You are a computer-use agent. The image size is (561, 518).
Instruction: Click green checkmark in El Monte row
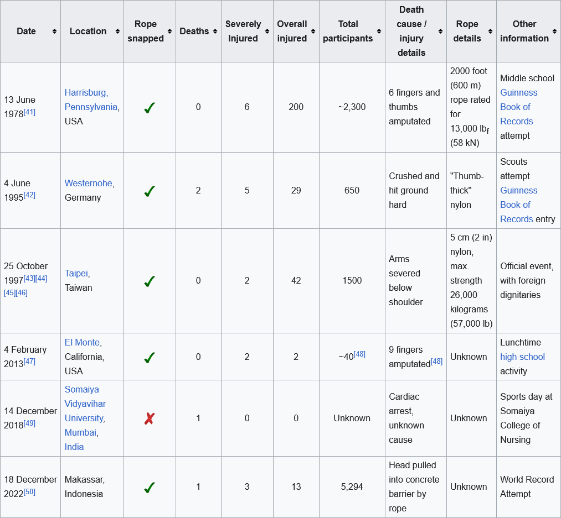(150, 357)
